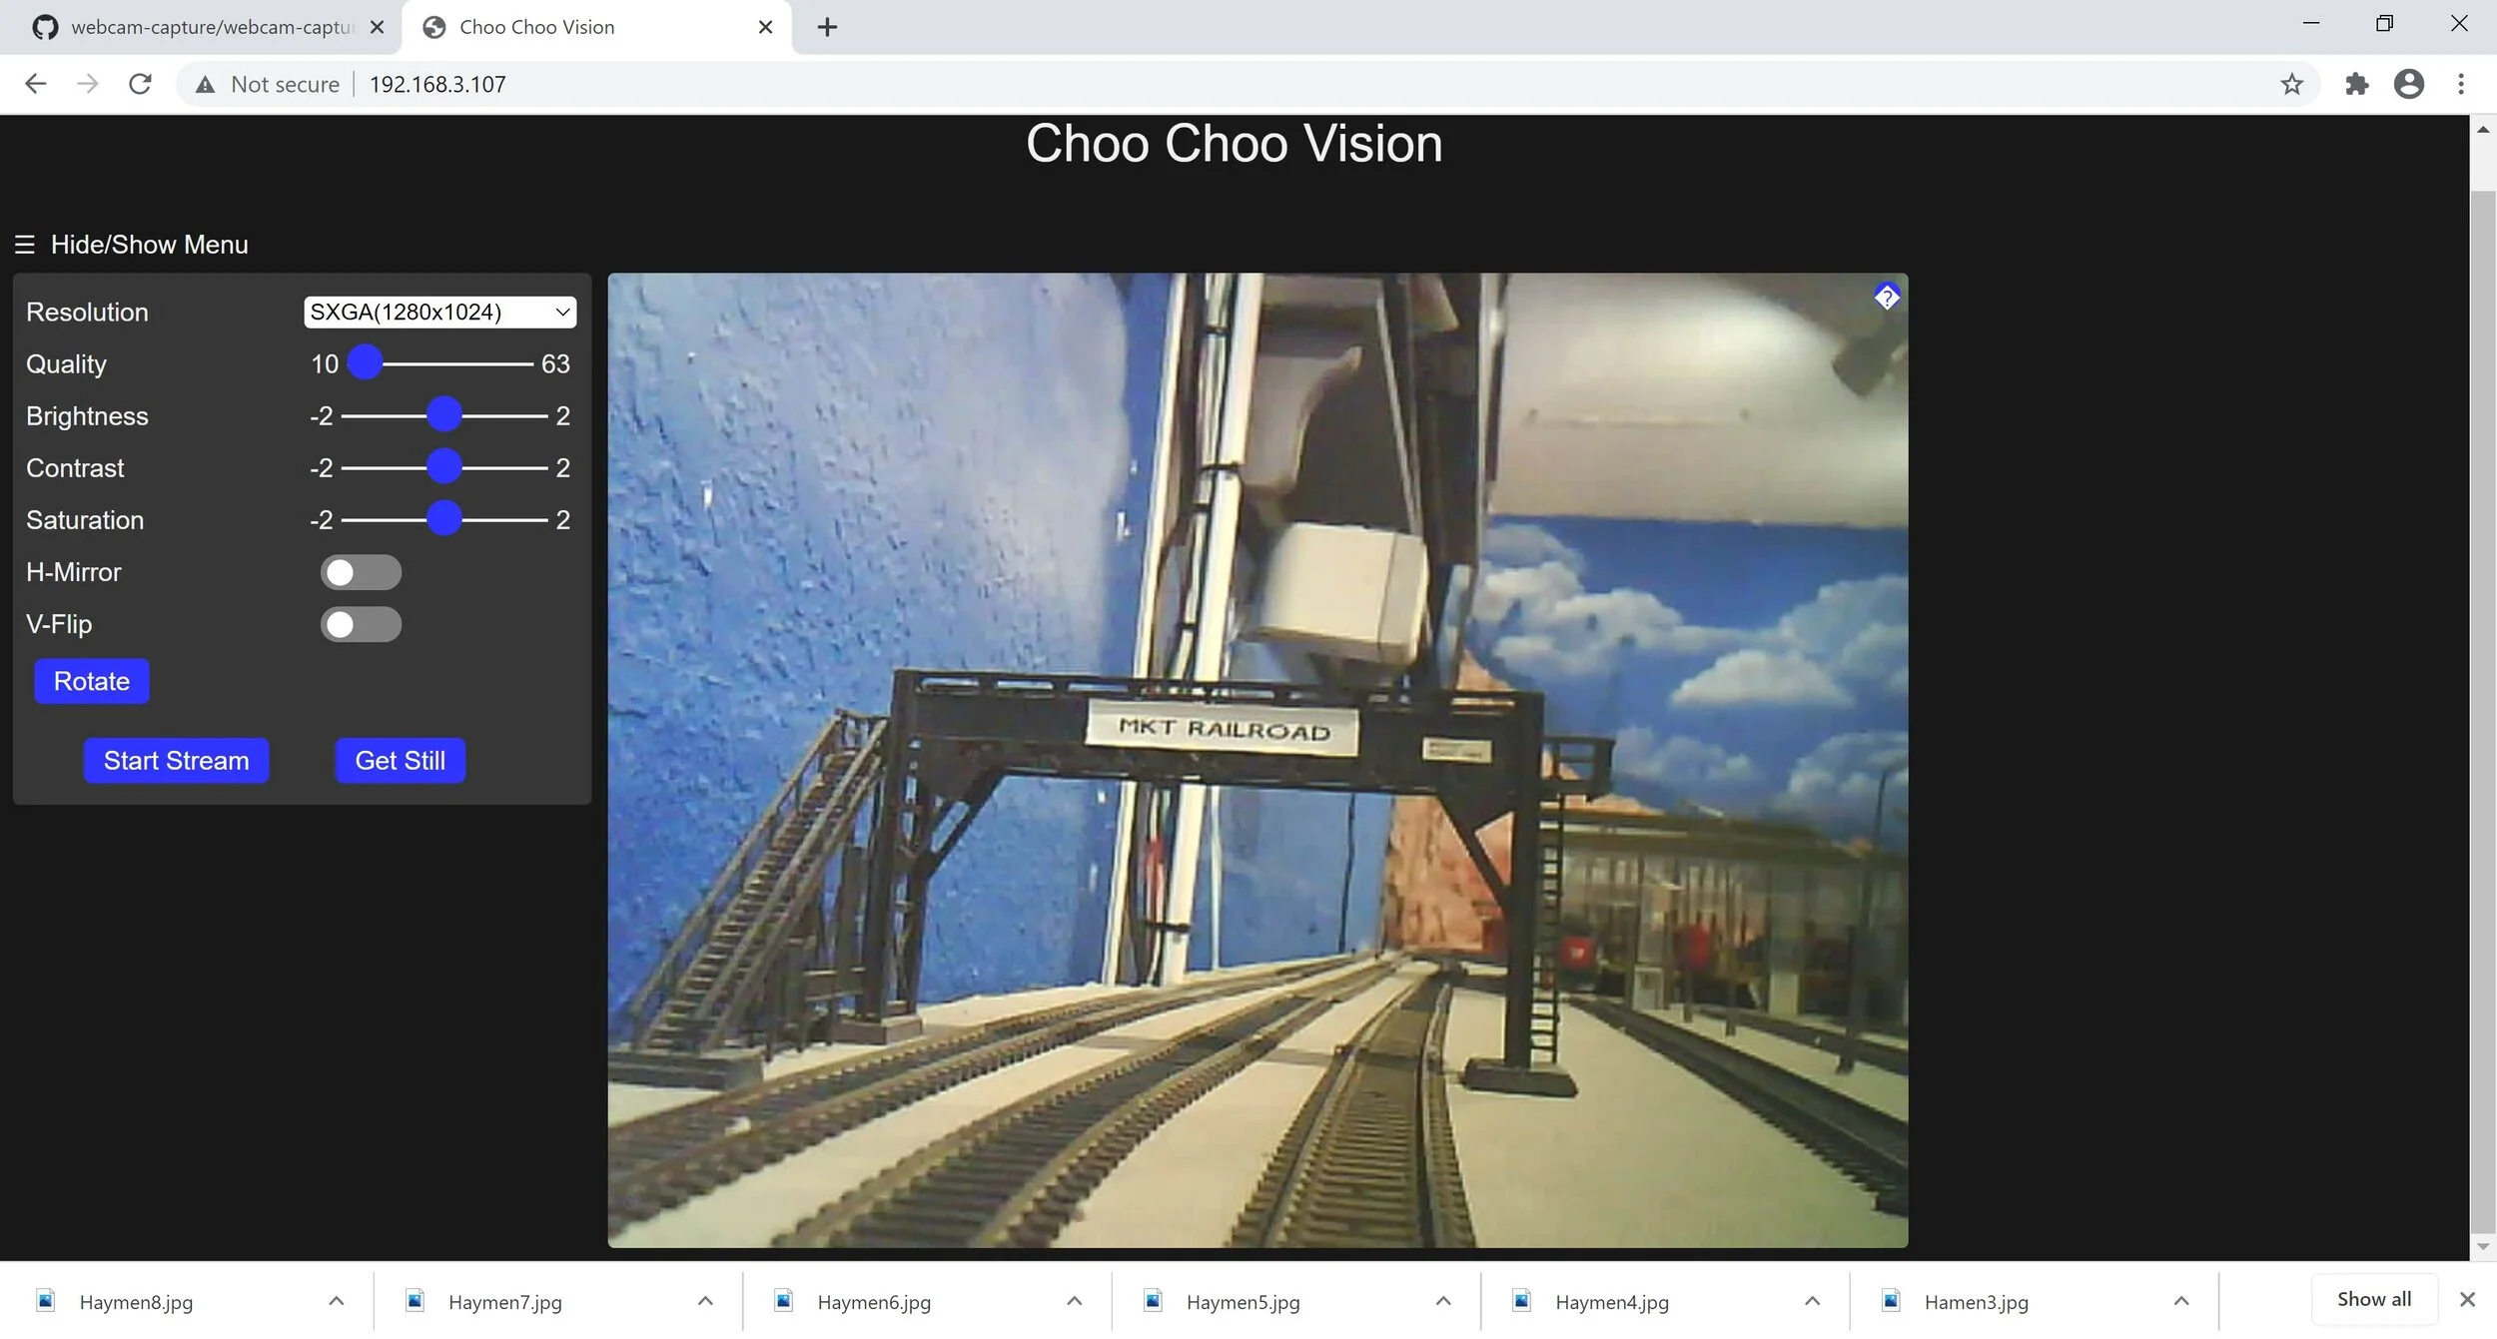The image size is (2497, 1339).
Task: Click Show all downloads button
Action: [2373, 1299]
